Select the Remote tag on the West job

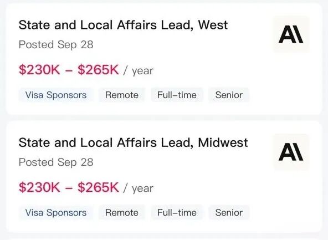point(122,95)
